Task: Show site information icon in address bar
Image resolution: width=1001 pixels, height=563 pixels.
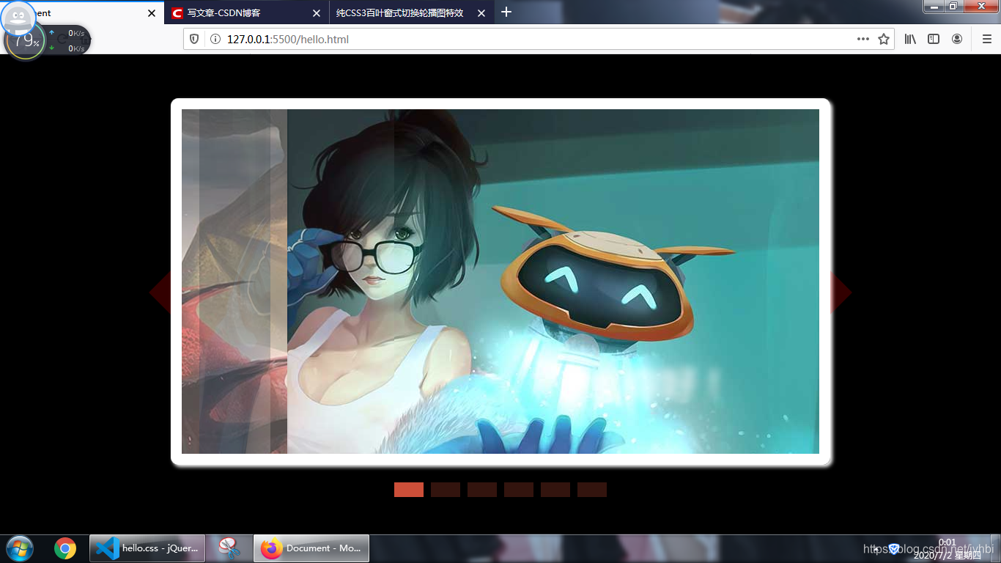Action: tap(215, 39)
